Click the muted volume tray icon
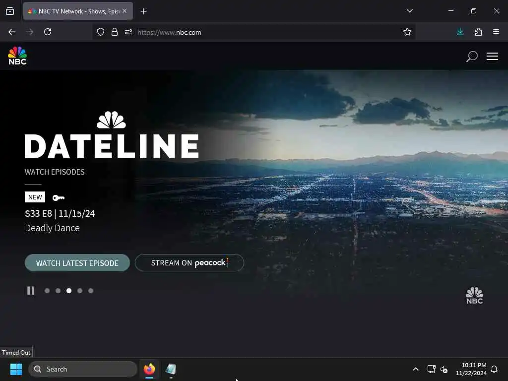The height and width of the screenshot is (381, 508). coord(444,369)
